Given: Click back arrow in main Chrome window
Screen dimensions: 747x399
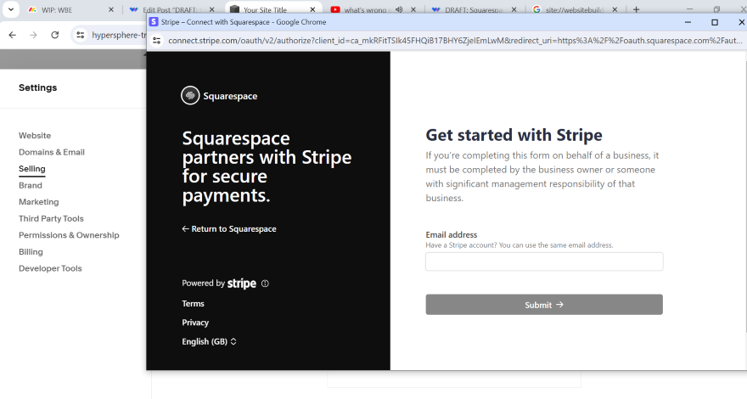Looking at the screenshot, I should point(13,35).
